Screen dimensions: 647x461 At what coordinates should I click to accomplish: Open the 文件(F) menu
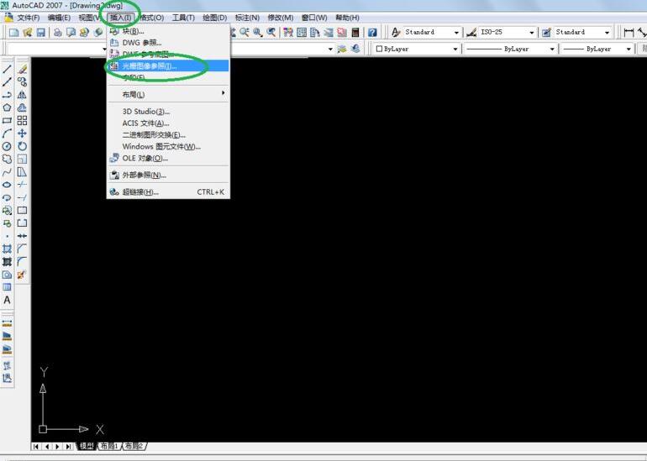click(x=28, y=18)
